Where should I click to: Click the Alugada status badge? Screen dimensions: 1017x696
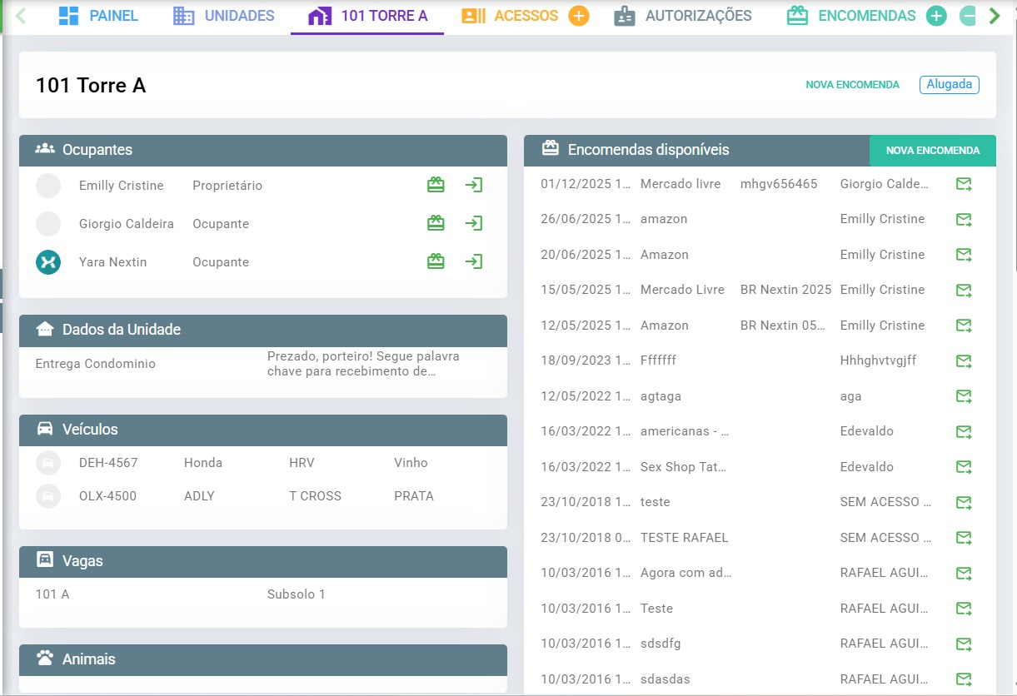pyautogui.click(x=949, y=85)
